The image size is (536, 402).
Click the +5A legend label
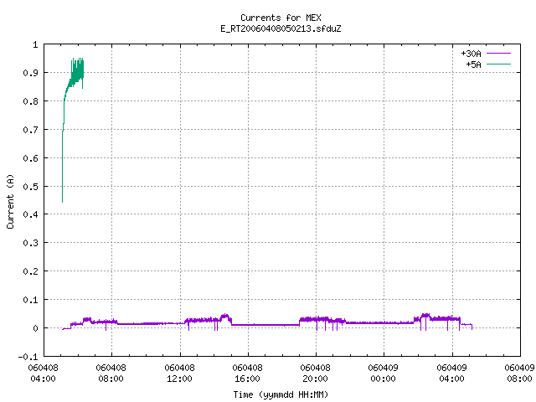coord(473,64)
